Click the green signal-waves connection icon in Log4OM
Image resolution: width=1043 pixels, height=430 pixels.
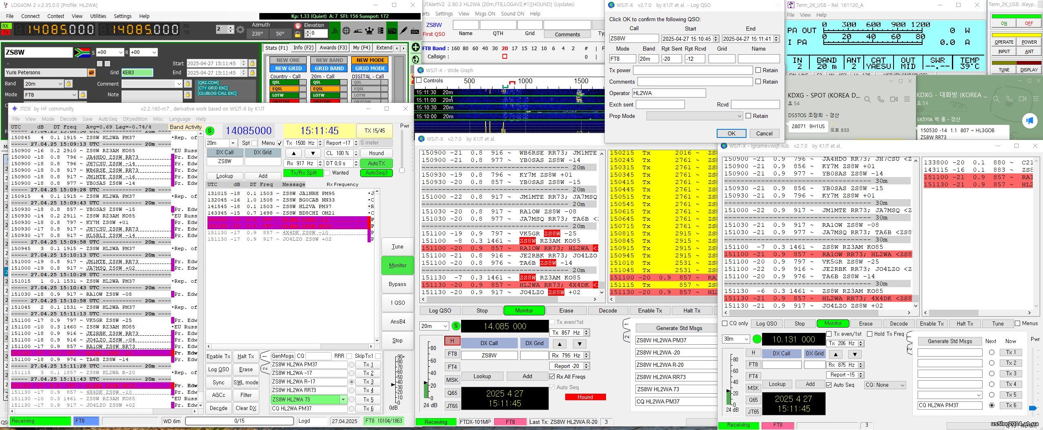point(334,31)
